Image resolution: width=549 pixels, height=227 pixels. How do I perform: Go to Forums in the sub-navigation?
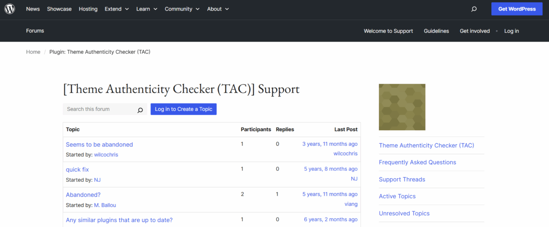[x=35, y=31]
